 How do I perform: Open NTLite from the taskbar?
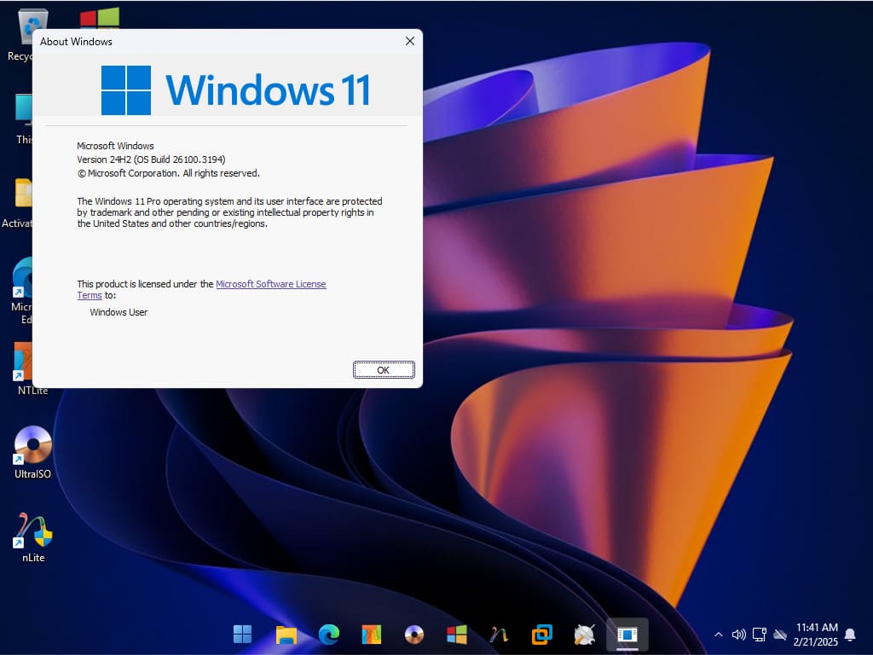click(372, 634)
